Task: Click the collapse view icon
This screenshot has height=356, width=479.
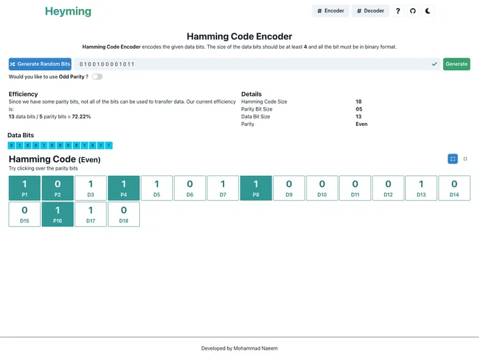Action: click(x=465, y=159)
